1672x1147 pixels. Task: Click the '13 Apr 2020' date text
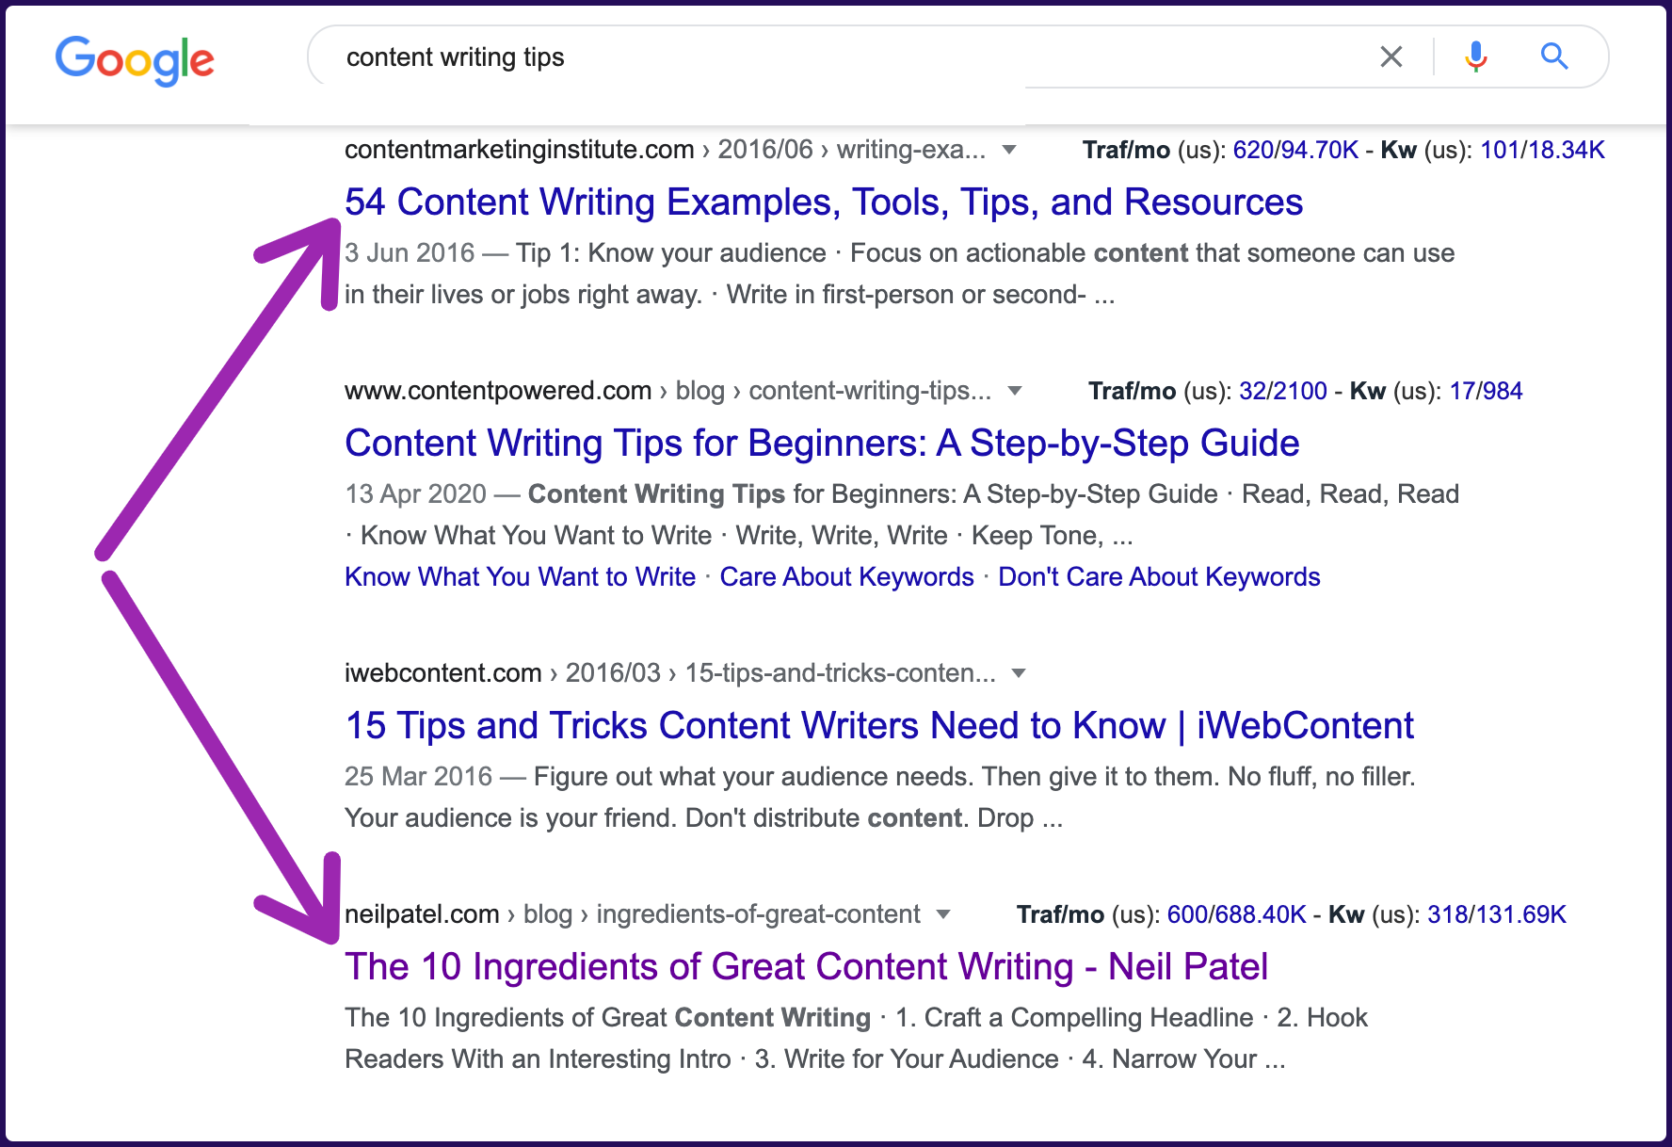click(415, 494)
